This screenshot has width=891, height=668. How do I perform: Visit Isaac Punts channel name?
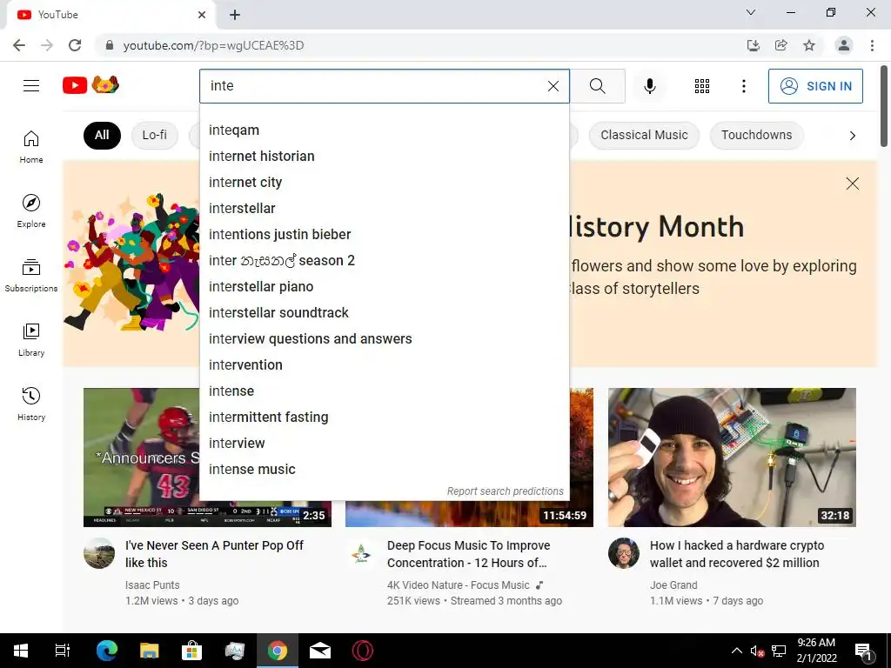tap(152, 585)
